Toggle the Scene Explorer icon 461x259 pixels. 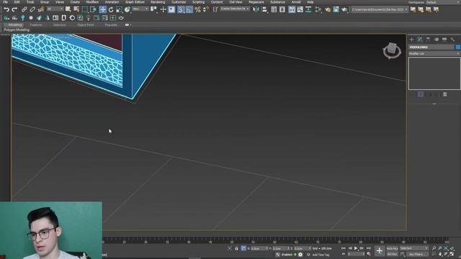(x=274, y=9)
